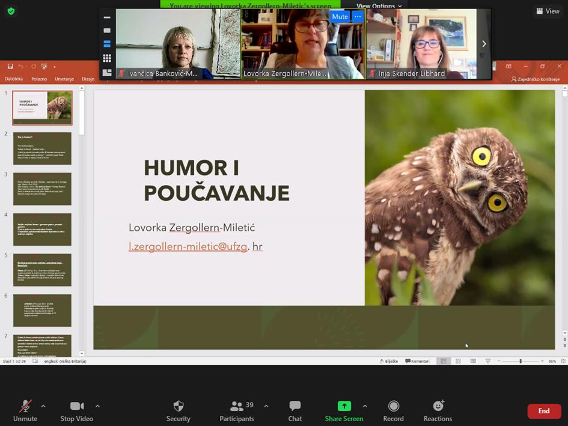The width and height of the screenshot is (568, 426).
Task: Mute Lovorka Zergollern-Miletić
Action: click(340, 17)
